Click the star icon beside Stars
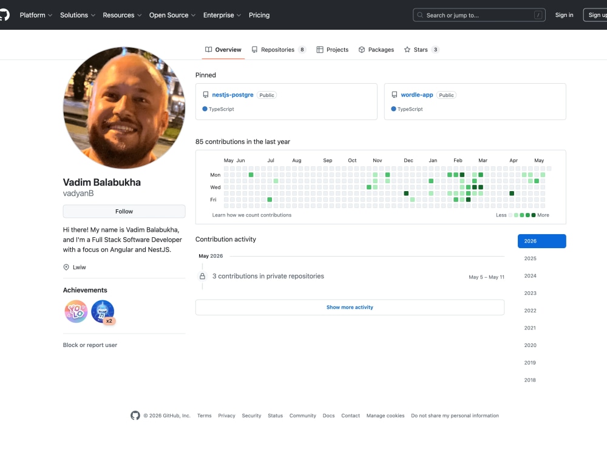Viewport: 607px width, 455px height. click(x=407, y=50)
